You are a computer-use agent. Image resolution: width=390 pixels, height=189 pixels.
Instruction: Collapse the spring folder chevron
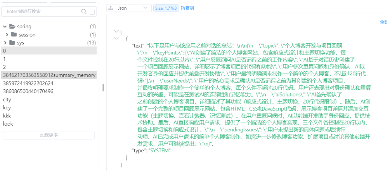tap(5, 27)
